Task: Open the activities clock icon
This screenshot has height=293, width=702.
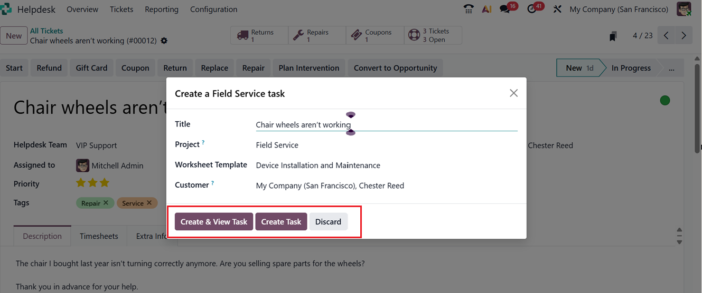Action: click(532, 9)
